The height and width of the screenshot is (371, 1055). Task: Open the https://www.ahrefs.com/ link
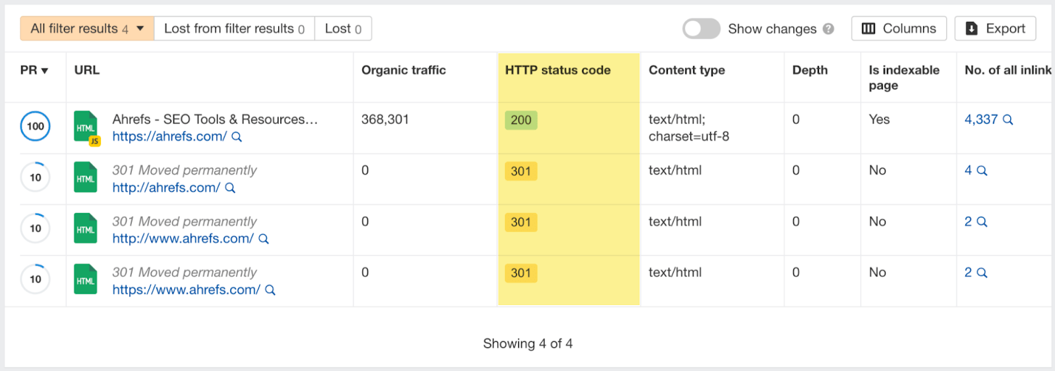tap(186, 290)
